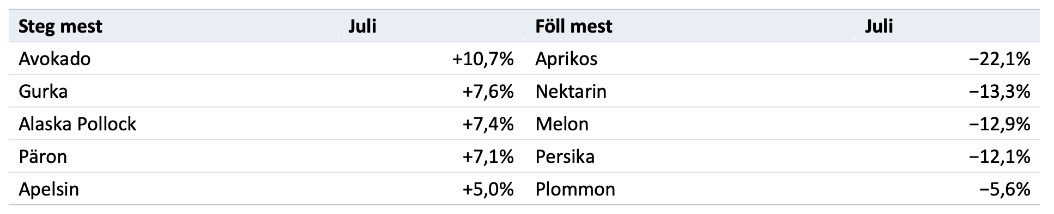
Task: Click the −12,9% value
Action: (x=1000, y=124)
